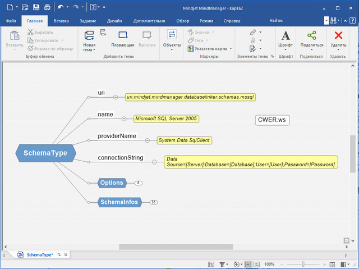Add a Плавающая floating topic
Viewport: 359px width, 269px height.
click(x=123, y=39)
